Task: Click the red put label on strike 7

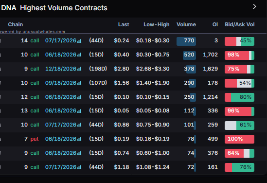Action: click(x=35, y=139)
